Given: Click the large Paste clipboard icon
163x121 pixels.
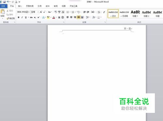Looking at the screenshot, I should [x=3, y=12].
